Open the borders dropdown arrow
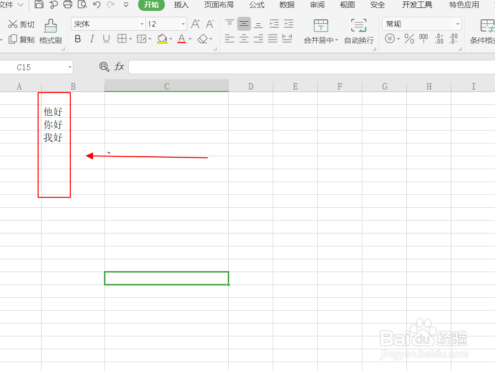Viewport: 495px width, 371px height. tap(130, 39)
